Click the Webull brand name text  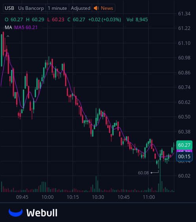(42, 213)
